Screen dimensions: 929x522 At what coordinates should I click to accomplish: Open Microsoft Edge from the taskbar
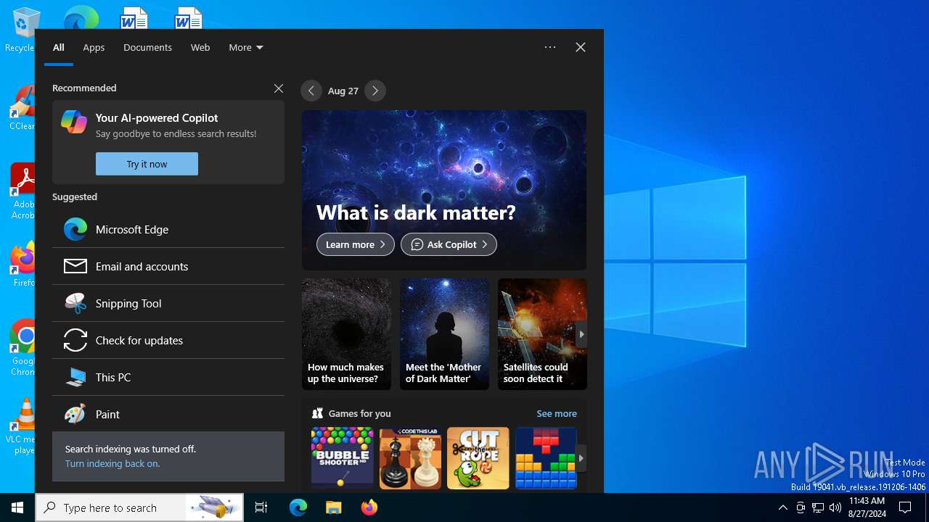coord(298,507)
